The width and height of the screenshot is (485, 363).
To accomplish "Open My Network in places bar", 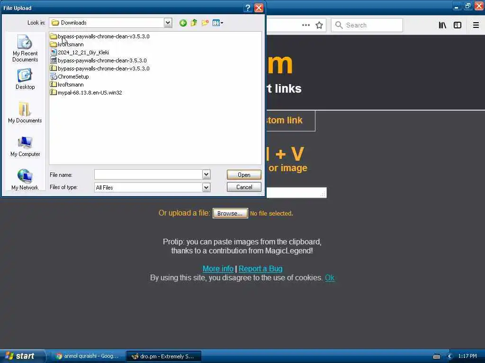I will [x=25, y=179].
